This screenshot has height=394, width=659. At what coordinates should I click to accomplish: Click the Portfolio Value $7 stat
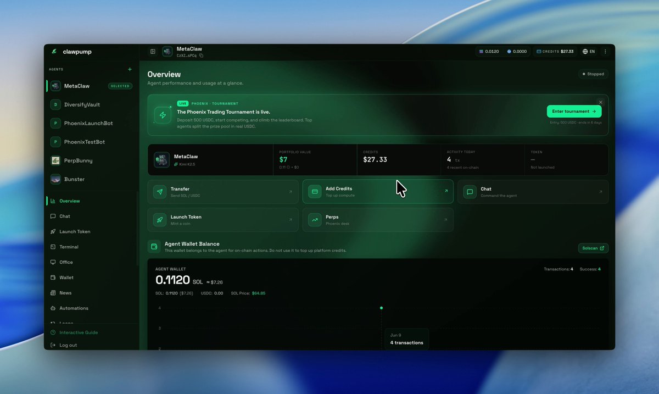pyautogui.click(x=315, y=160)
